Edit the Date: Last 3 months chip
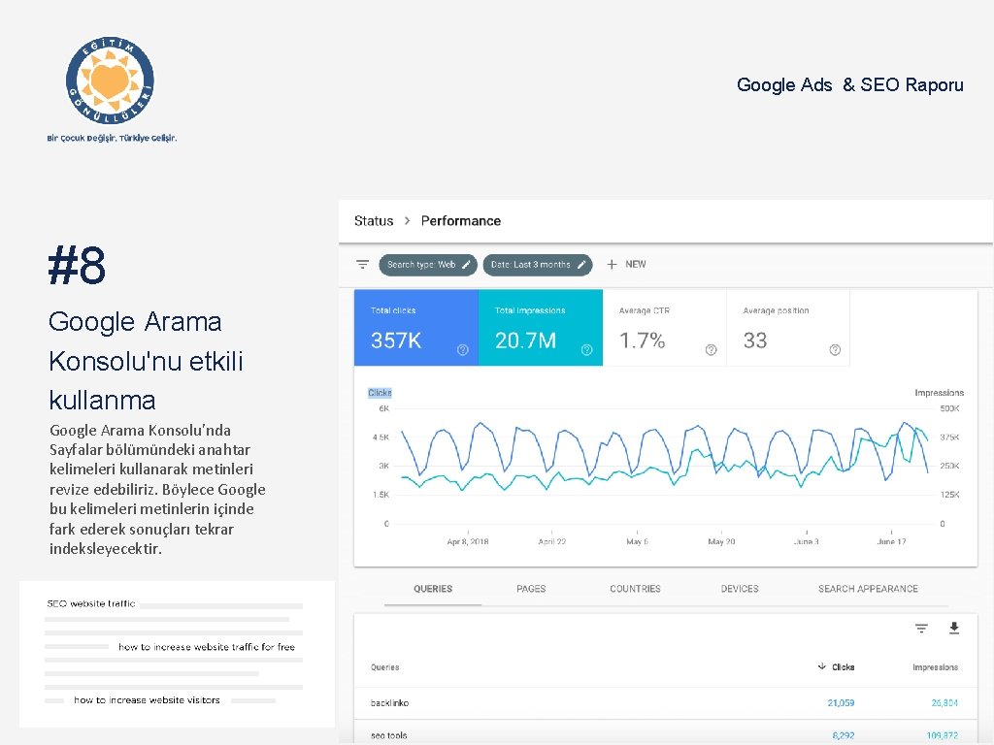The image size is (994, 745). (x=538, y=265)
